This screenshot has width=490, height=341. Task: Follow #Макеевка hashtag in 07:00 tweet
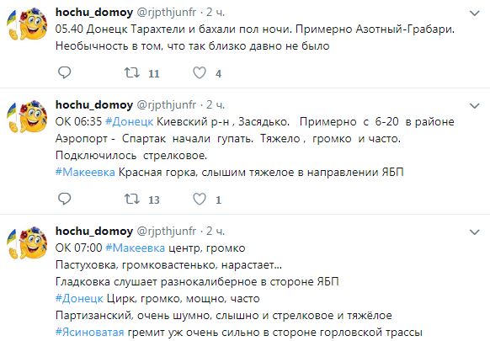pos(136,248)
